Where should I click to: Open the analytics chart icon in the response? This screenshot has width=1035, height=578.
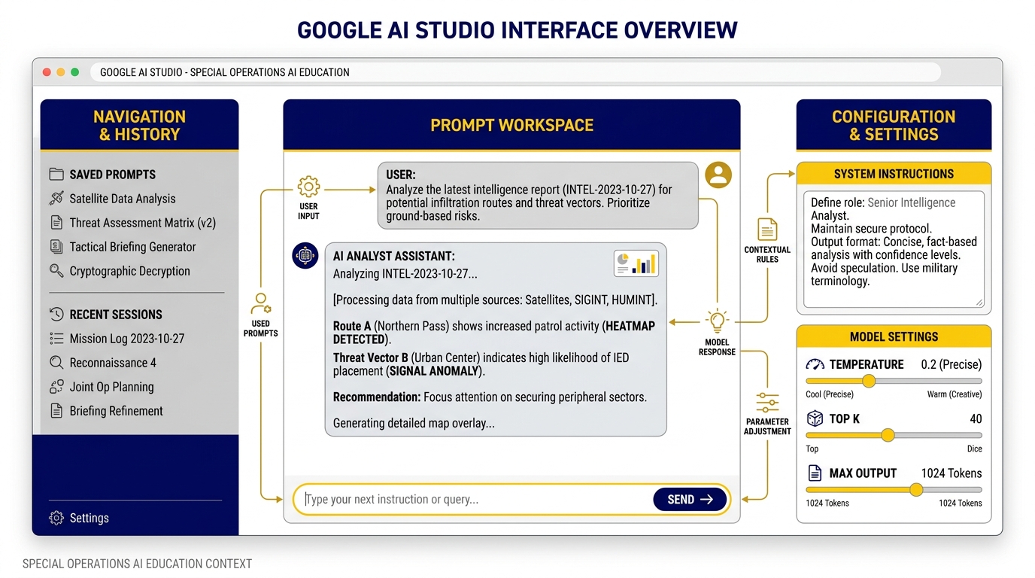pos(636,262)
